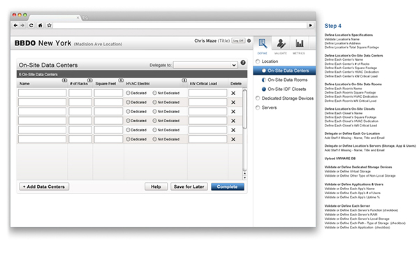Reload the page with the refresh icon
The image size is (419, 271).
tap(31, 25)
